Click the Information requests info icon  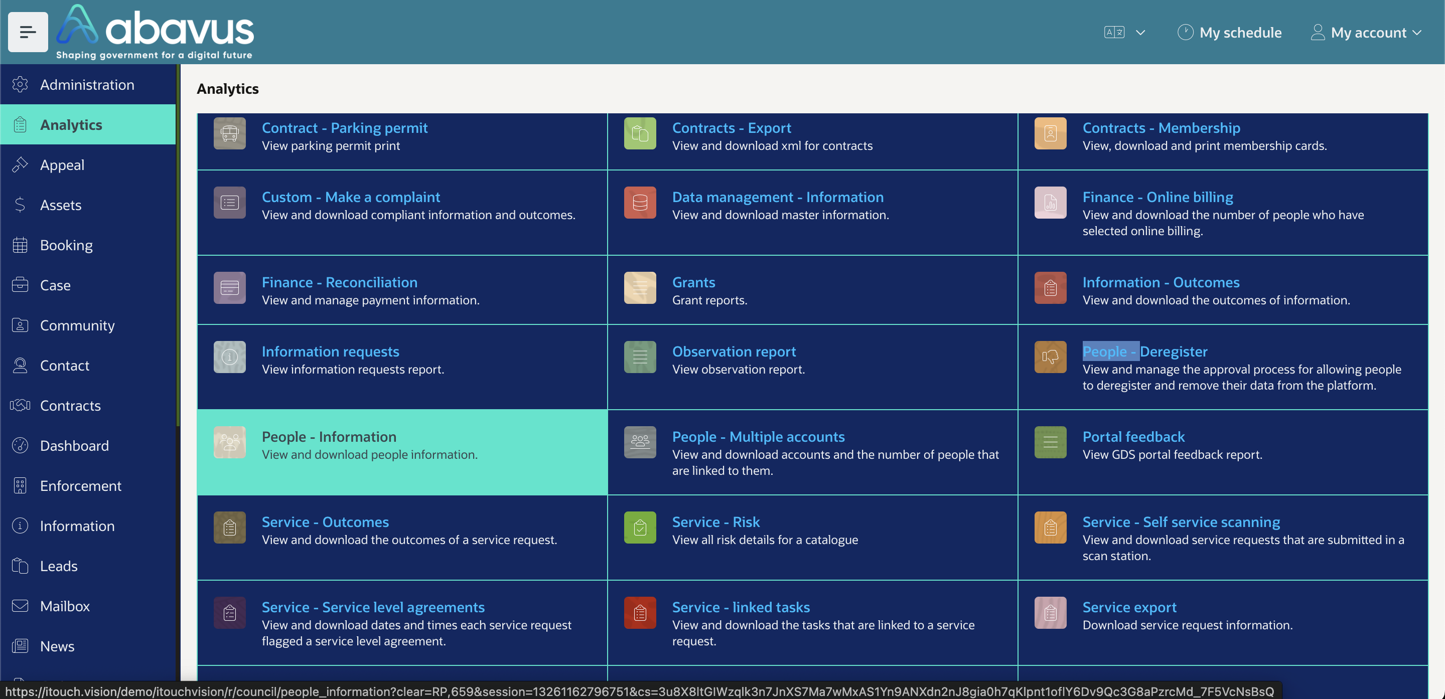pyautogui.click(x=229, y=357)
